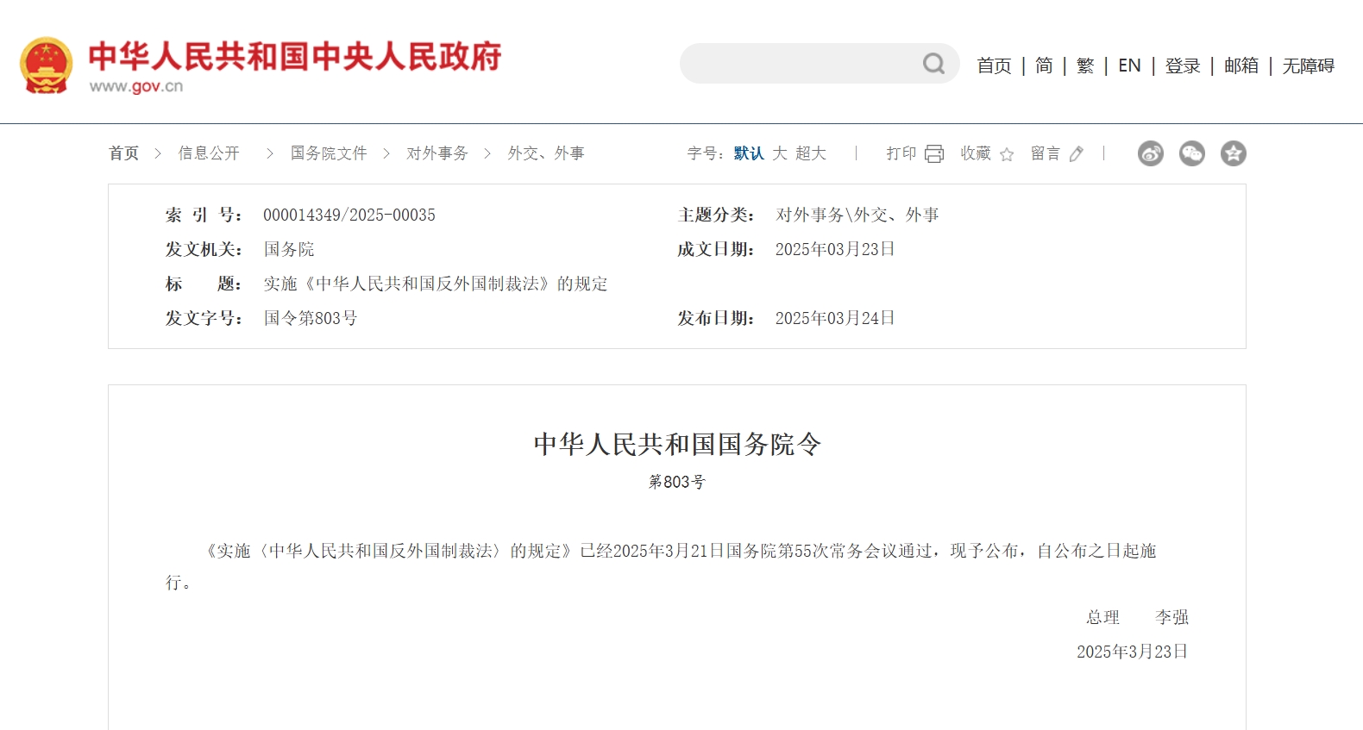
Task: Share to QQ Zone star icon
Action: [1234, 153]
